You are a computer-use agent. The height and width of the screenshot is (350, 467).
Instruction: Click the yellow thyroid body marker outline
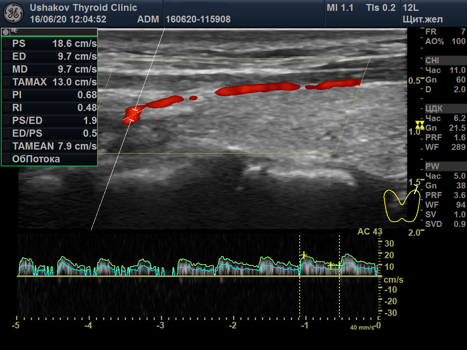pos(402,206)
